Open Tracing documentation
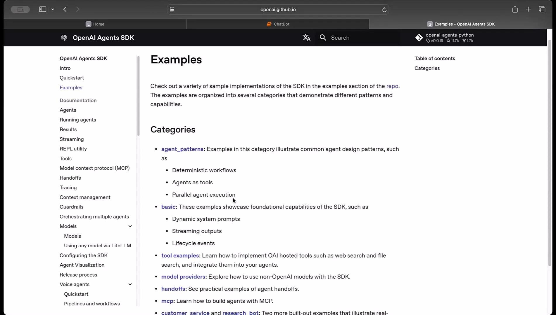 pos(68,188)
